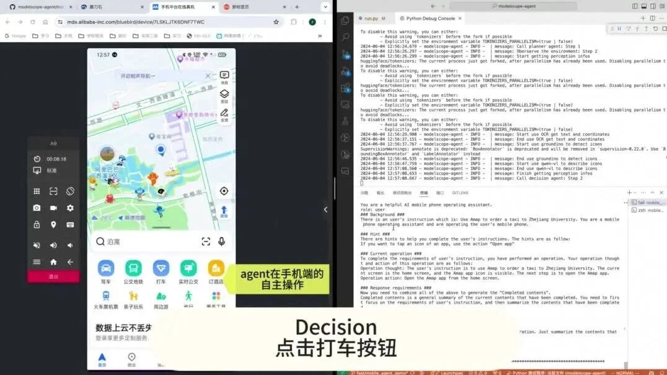Open a new browser tab
Viewport: 667px width, 375px height.
point(297,7)
